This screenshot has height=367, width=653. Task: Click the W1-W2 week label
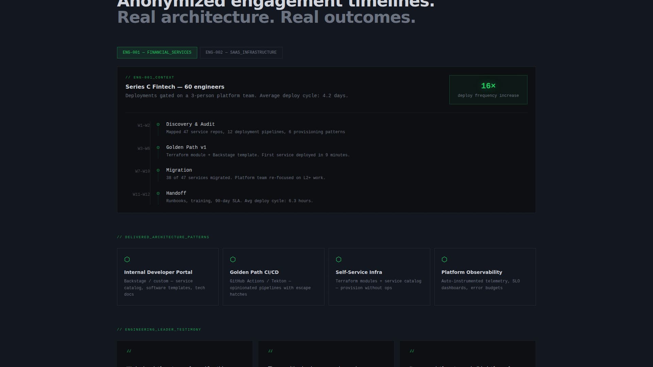tap(144, 125)
